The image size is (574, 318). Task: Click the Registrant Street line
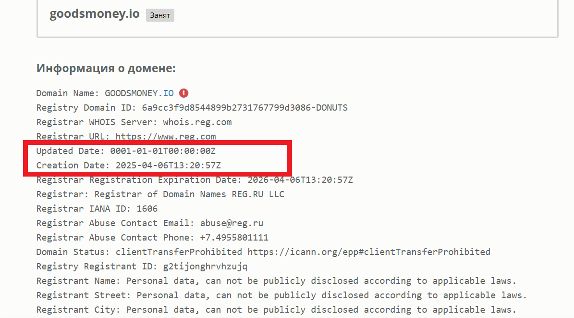click(x=281, y=295)
